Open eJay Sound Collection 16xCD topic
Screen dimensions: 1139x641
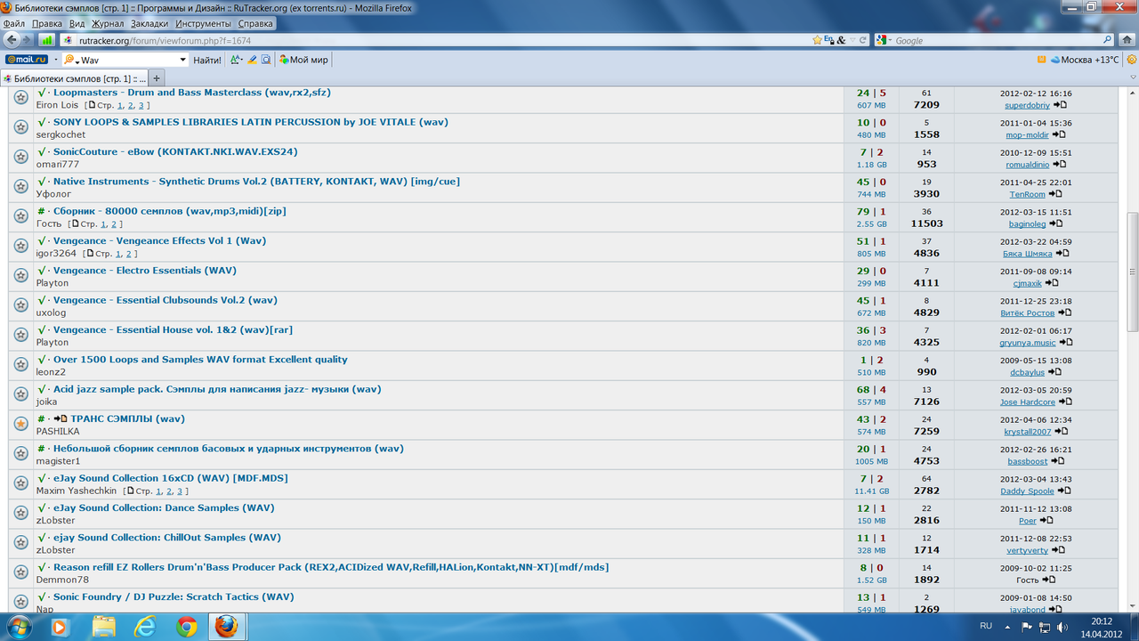click(171, 478)
